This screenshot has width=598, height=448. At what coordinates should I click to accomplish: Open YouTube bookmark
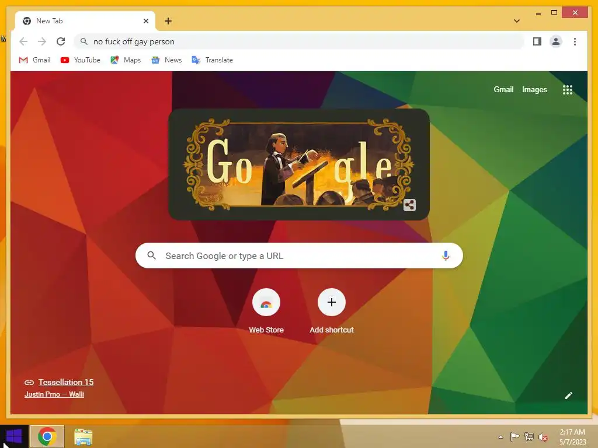coord(81,60)
